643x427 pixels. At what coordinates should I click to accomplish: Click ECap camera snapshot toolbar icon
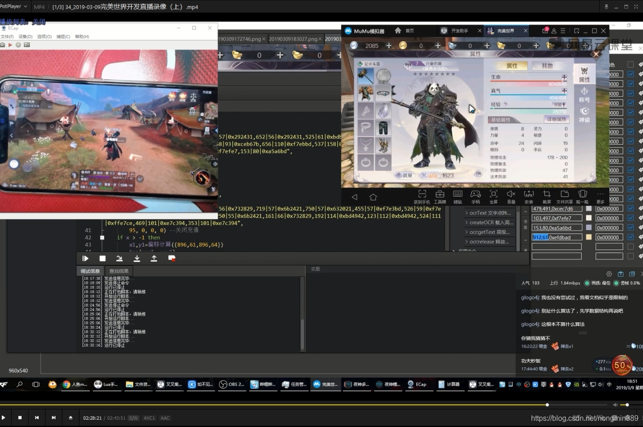tap(2, 45)
